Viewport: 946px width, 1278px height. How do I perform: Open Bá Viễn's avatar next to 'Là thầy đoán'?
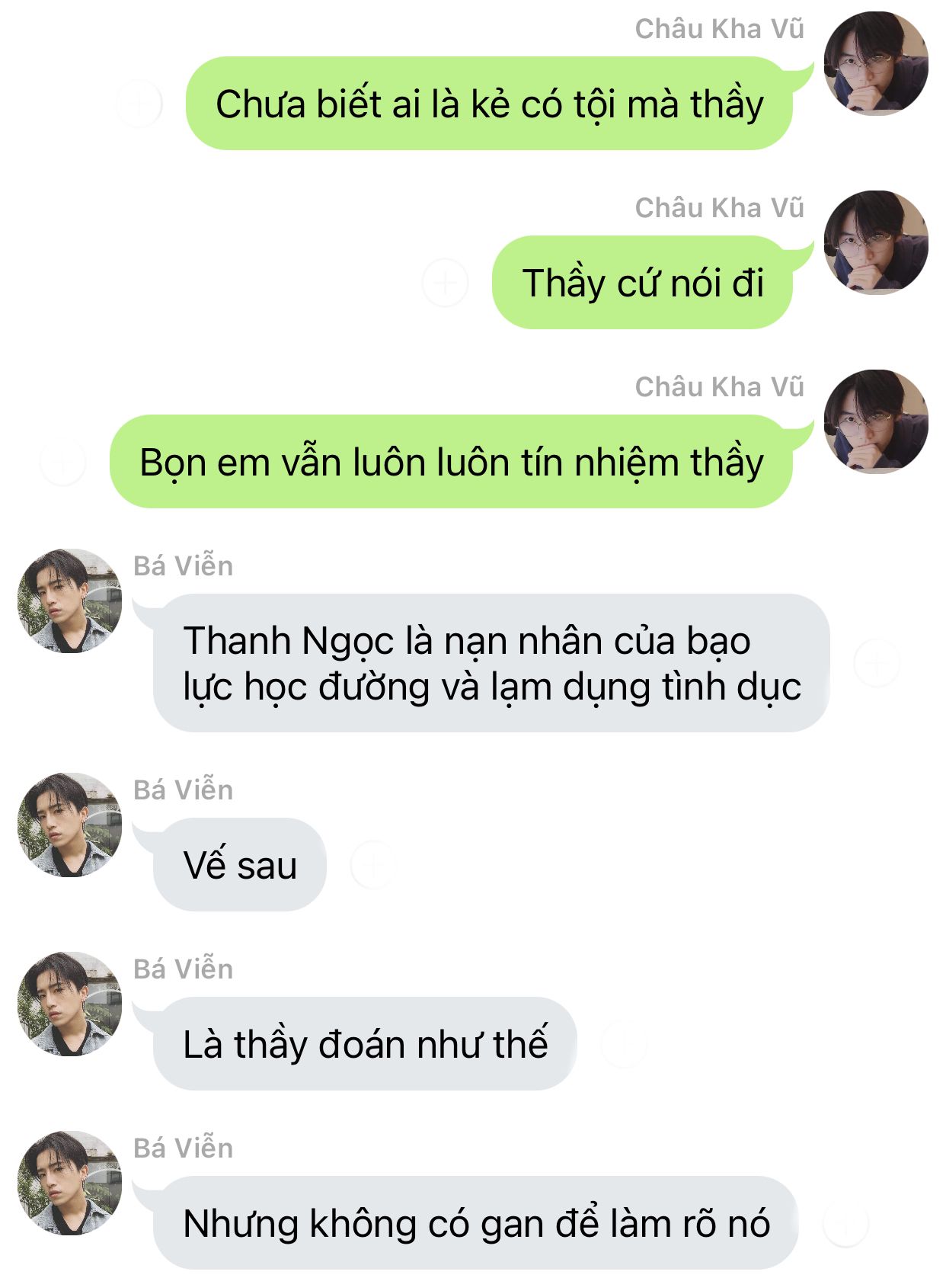70,1004
